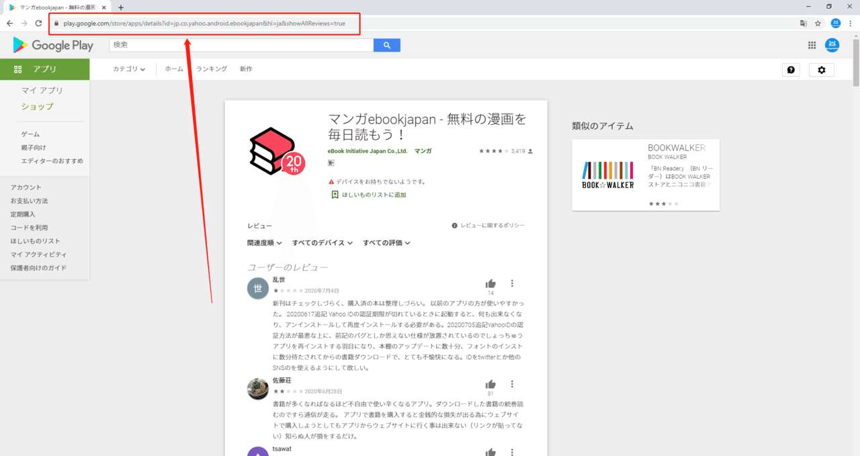Click the tsawat reviewer name
The width and height of the screenshot is (860, 456).
coord(282,449)
